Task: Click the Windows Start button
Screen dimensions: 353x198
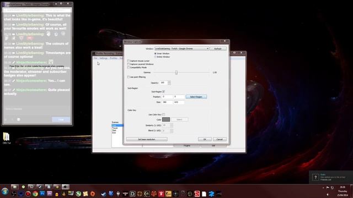Action: tap(4, 191)
